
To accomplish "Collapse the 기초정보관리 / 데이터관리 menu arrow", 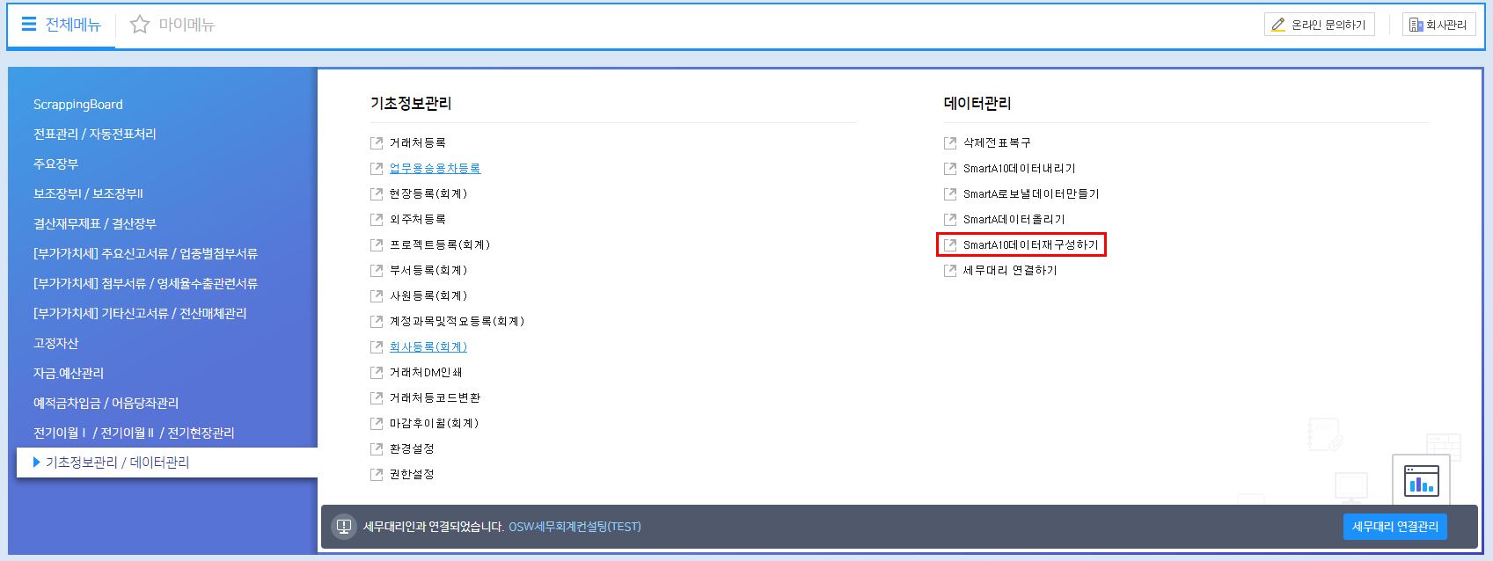I will (x=37, y=462).
